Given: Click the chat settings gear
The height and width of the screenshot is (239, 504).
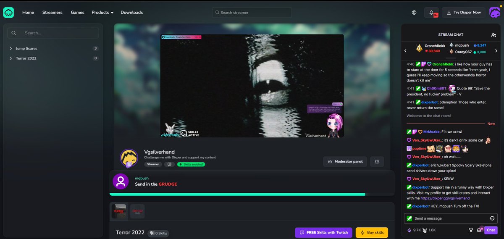Looking at the screenshot, I should [x=479, y=230].
